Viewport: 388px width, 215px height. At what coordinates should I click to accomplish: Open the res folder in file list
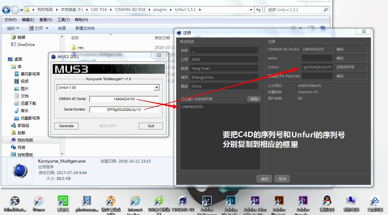[77, 47]
